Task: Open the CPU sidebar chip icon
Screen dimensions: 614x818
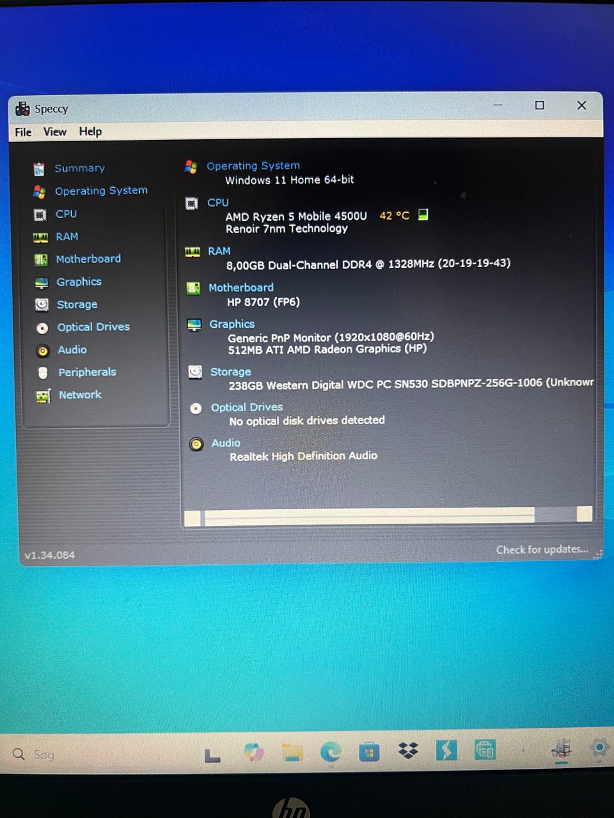Action: 40,214
